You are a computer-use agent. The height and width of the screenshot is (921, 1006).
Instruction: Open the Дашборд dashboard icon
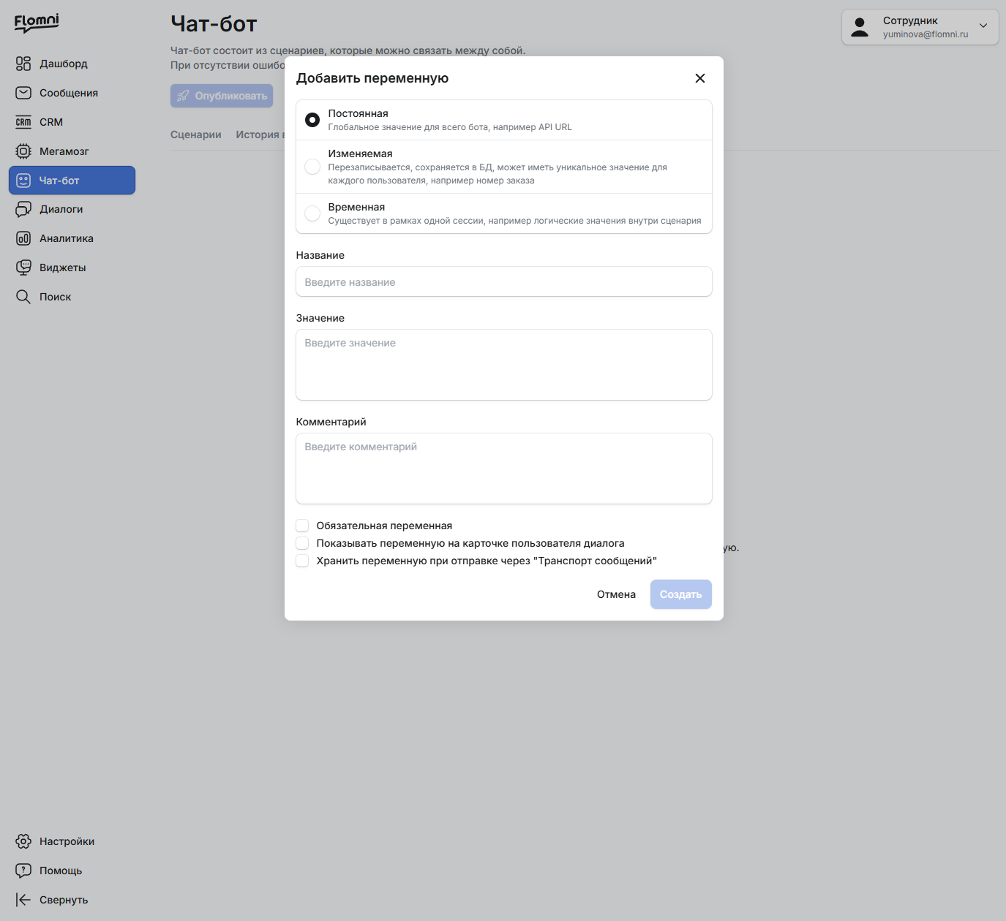tap(23, 64)
